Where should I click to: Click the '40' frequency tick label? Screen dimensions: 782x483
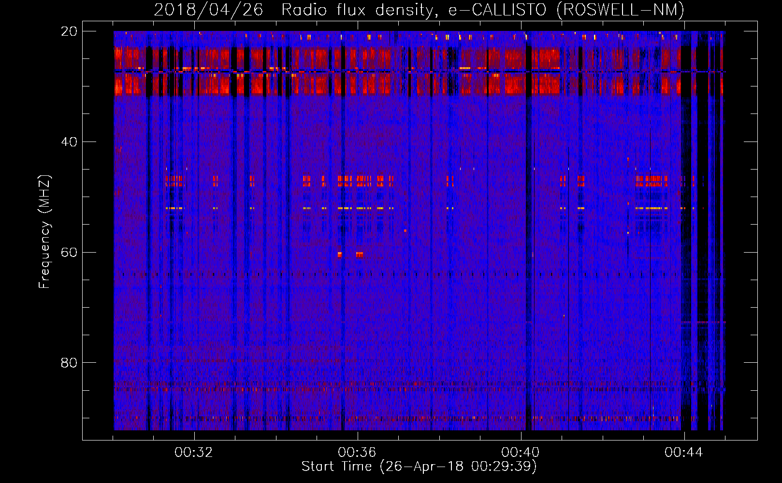69,142
